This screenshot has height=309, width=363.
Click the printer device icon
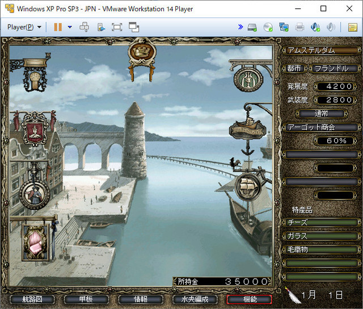pyautogui.click(x=299, y=27)
